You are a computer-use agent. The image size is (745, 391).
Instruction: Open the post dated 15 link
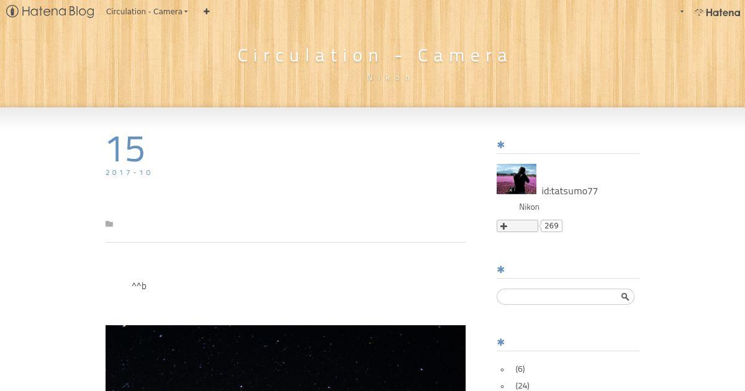(x=125, y=150)
